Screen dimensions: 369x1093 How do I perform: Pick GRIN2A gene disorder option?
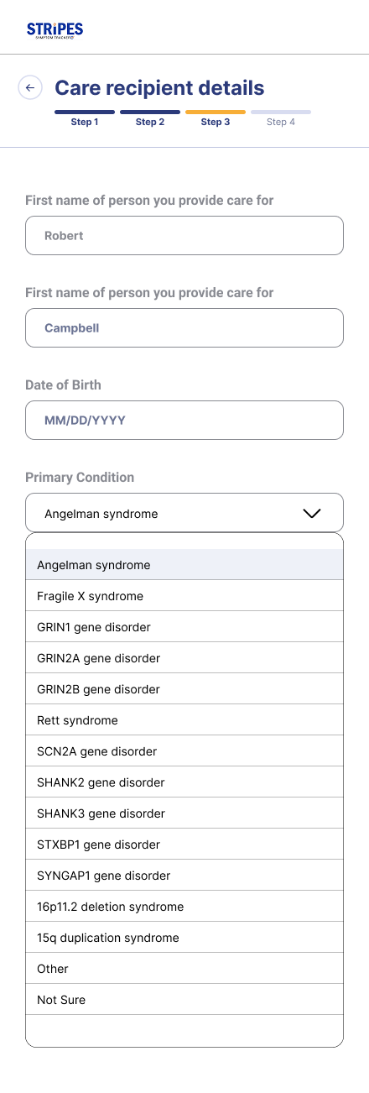184,658
